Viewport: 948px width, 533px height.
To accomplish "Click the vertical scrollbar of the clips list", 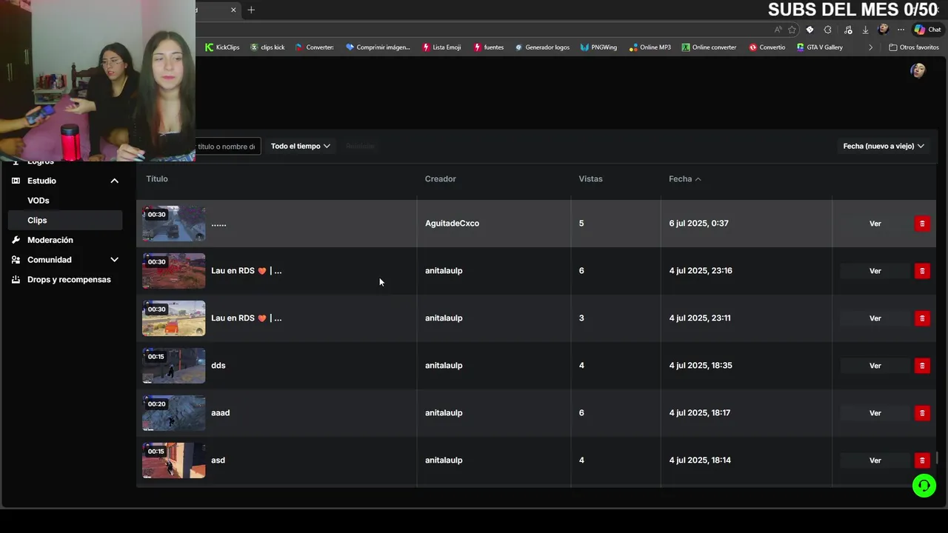I will point(938,458).
